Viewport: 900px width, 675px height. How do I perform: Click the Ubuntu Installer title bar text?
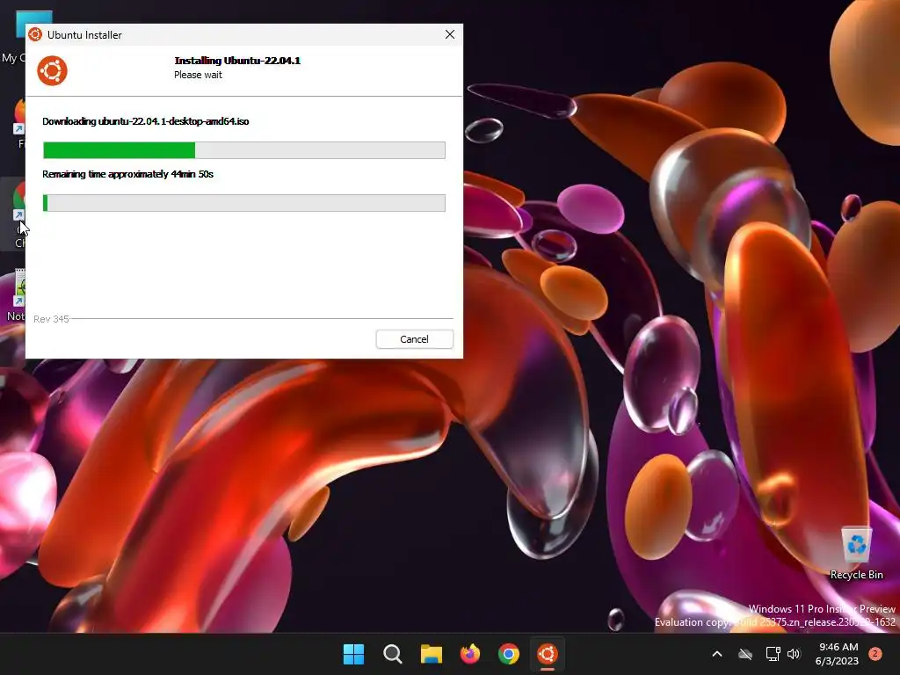coord(84,35)
